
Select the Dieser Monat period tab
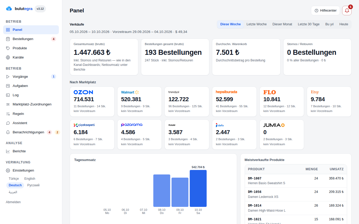[282, 24]
